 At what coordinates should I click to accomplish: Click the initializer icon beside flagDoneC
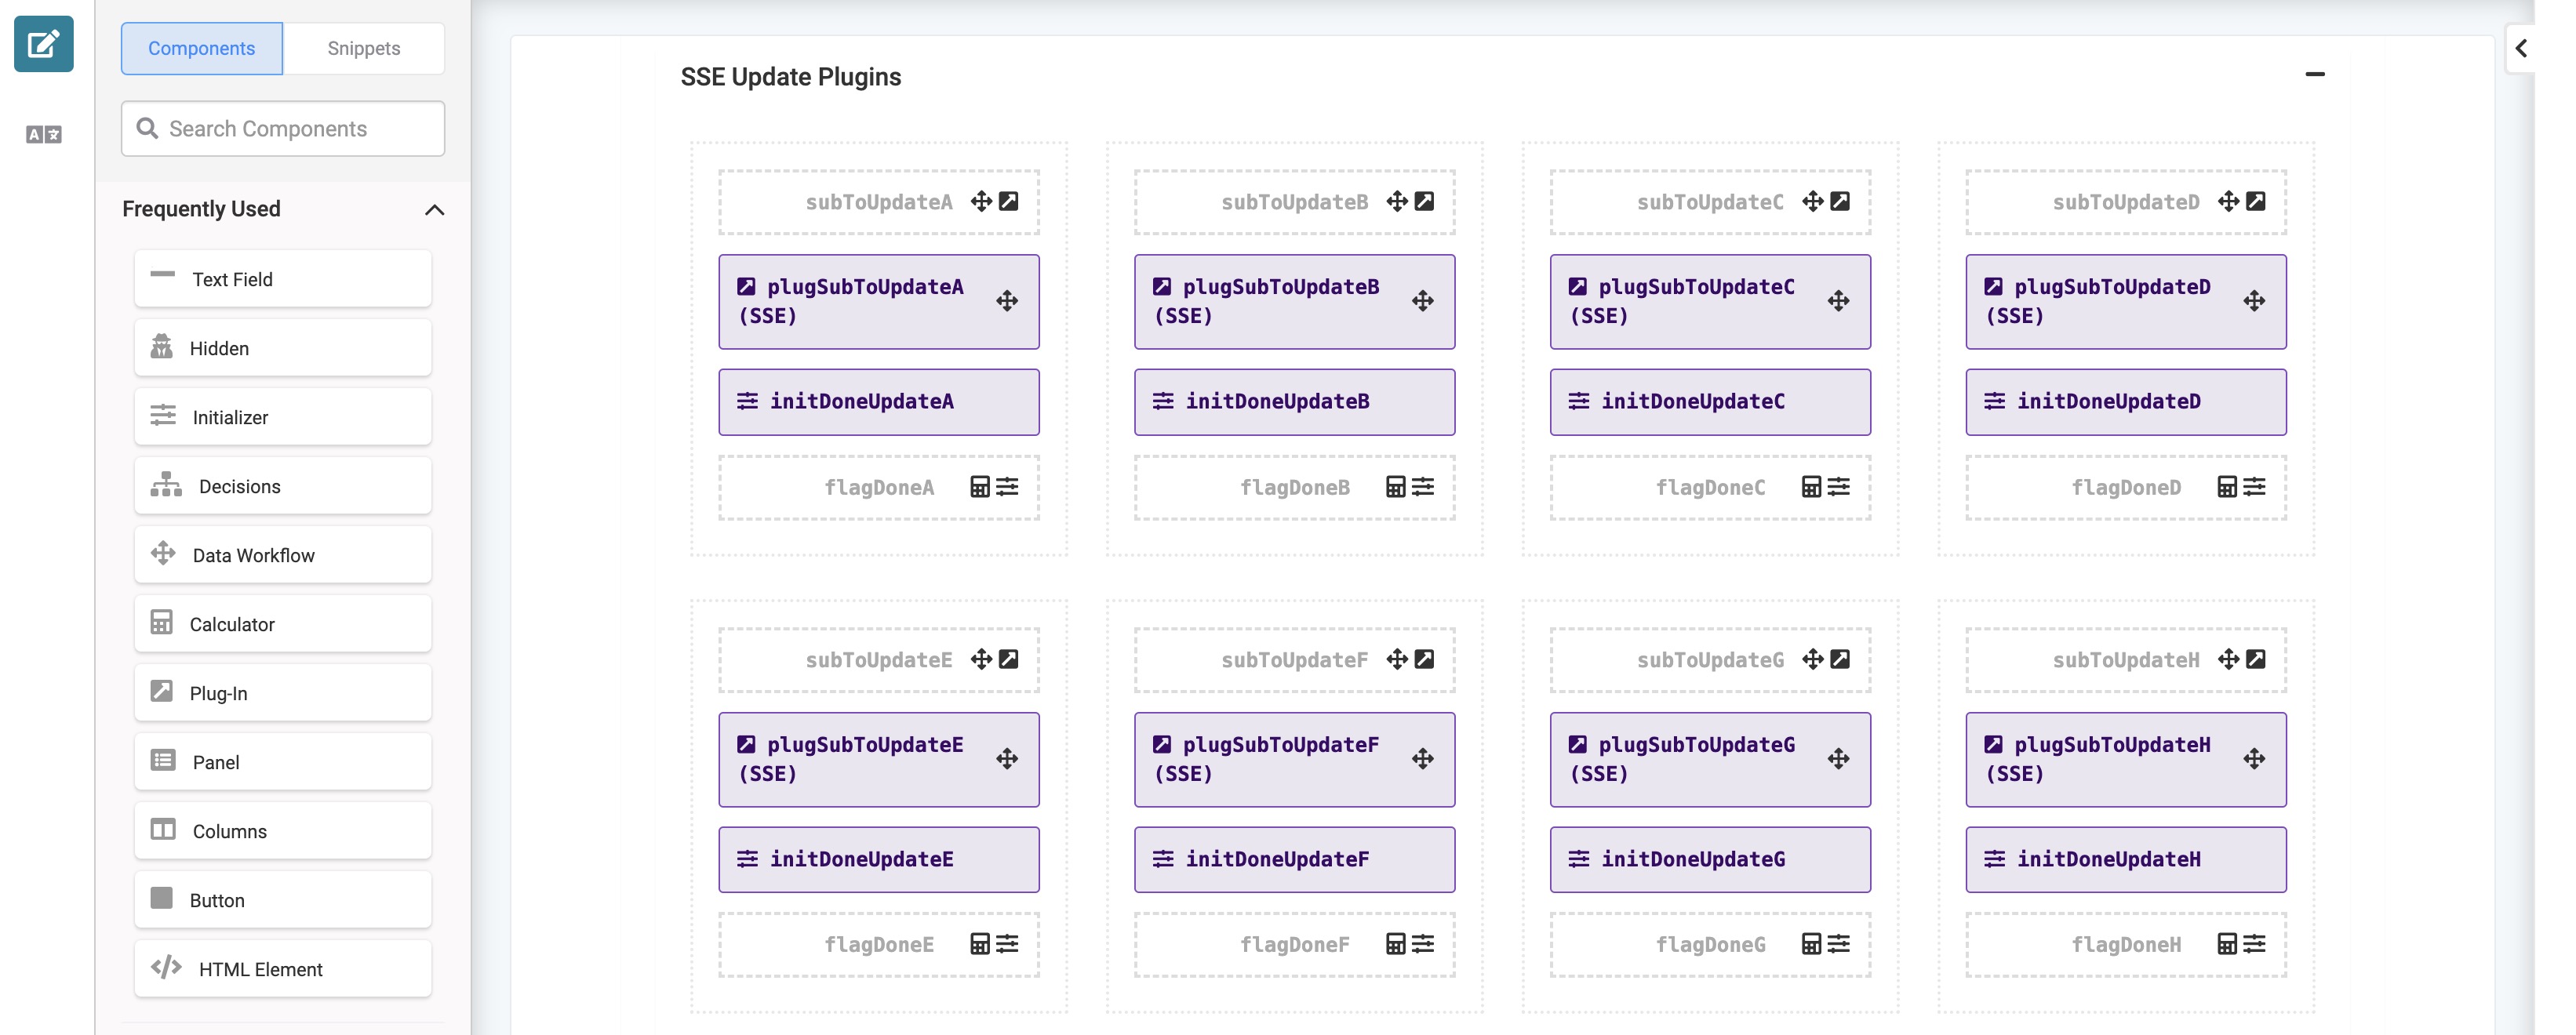(1839, 487)
